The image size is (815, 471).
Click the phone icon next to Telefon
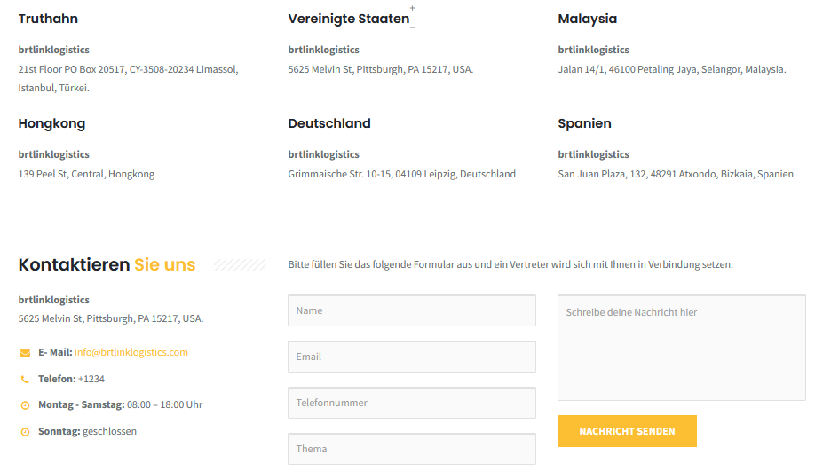(x=25, y=380)
